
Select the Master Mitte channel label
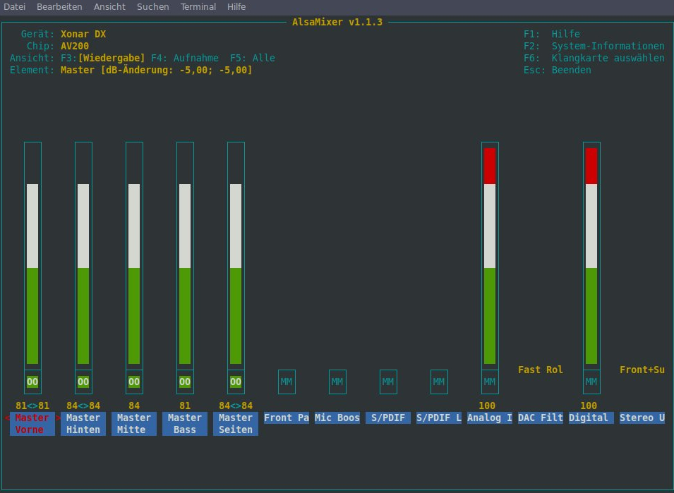tap(133, 424)
